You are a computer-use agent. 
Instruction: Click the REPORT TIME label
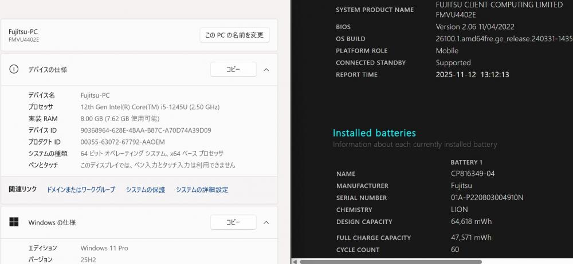[356, 75]
